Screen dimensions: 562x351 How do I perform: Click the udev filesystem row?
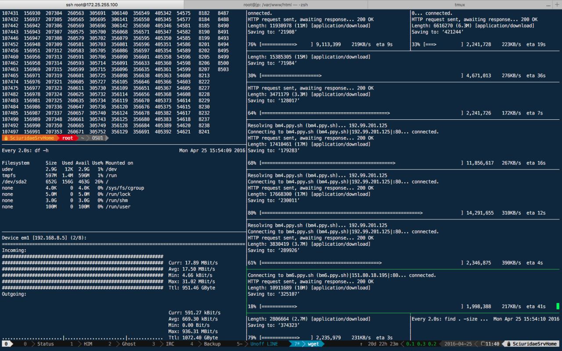59,169
